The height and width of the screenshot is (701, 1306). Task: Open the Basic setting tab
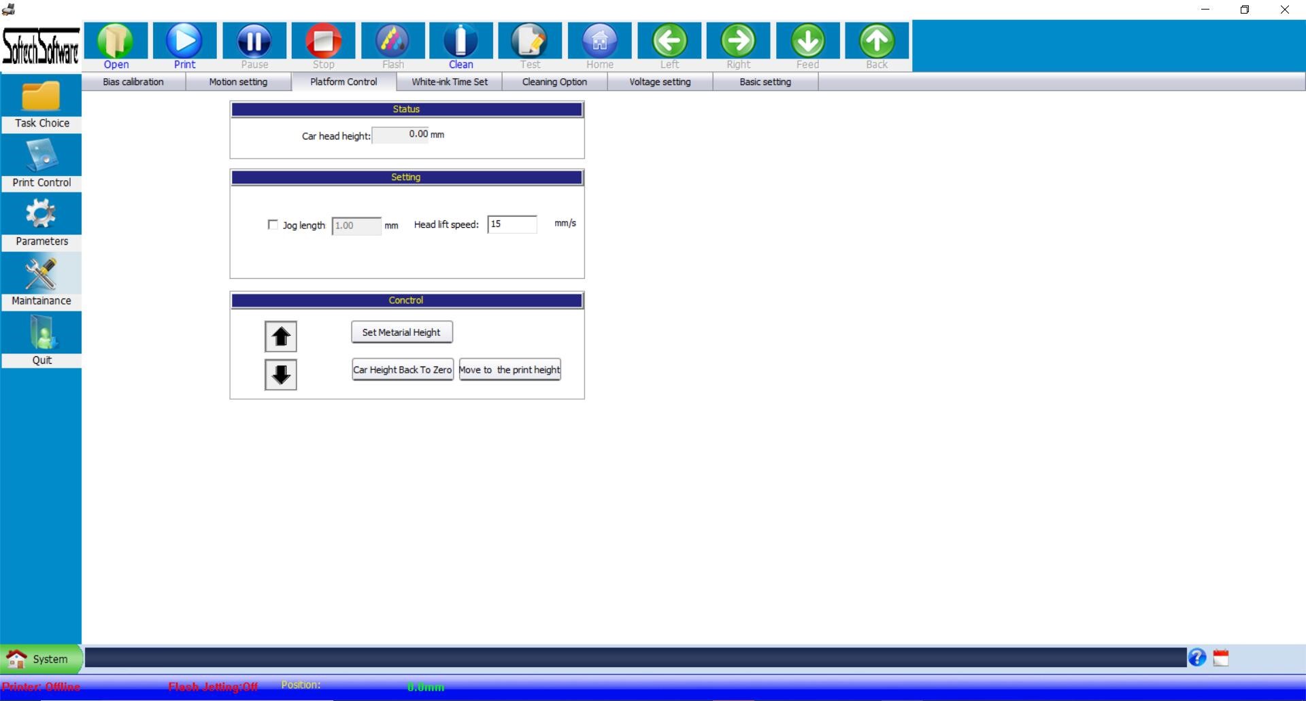[x=765, y=82]
